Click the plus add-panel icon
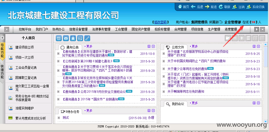269x132 pixels. click(x=242, y=38)
